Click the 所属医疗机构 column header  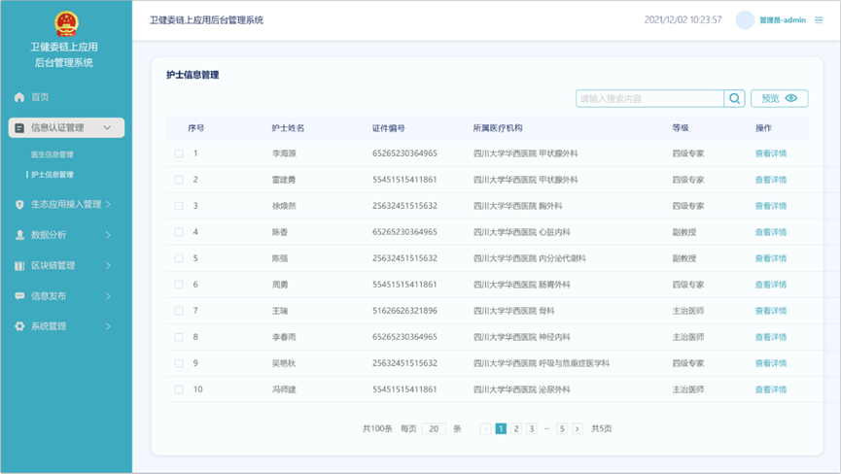tap(498, 128)
